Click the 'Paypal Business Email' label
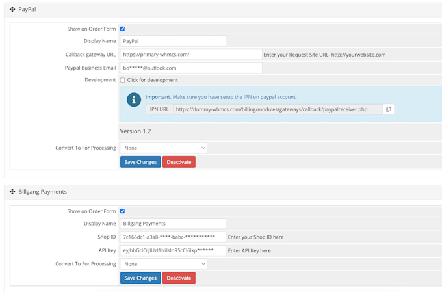This screenshot has width=442, height=292. (x=90, y=68)
